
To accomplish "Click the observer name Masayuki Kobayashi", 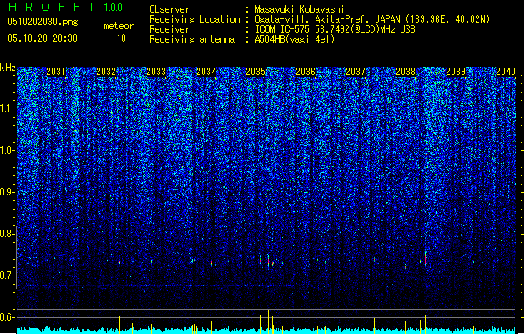I will pyautogui.click(x=299, y=9).
